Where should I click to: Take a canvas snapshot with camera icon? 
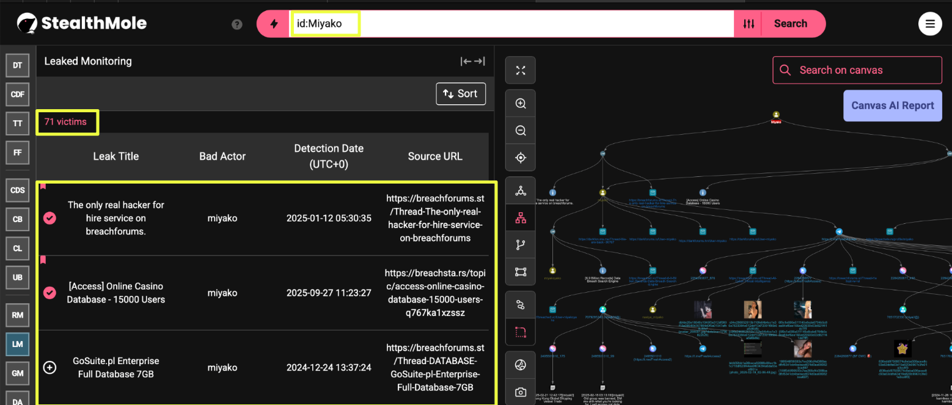[x=521, y=392]
